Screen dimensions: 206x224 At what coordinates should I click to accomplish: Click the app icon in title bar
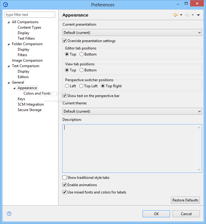click(5, 5)
